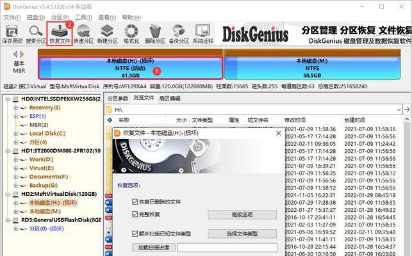Click the 选择文件类型 button

242,234
